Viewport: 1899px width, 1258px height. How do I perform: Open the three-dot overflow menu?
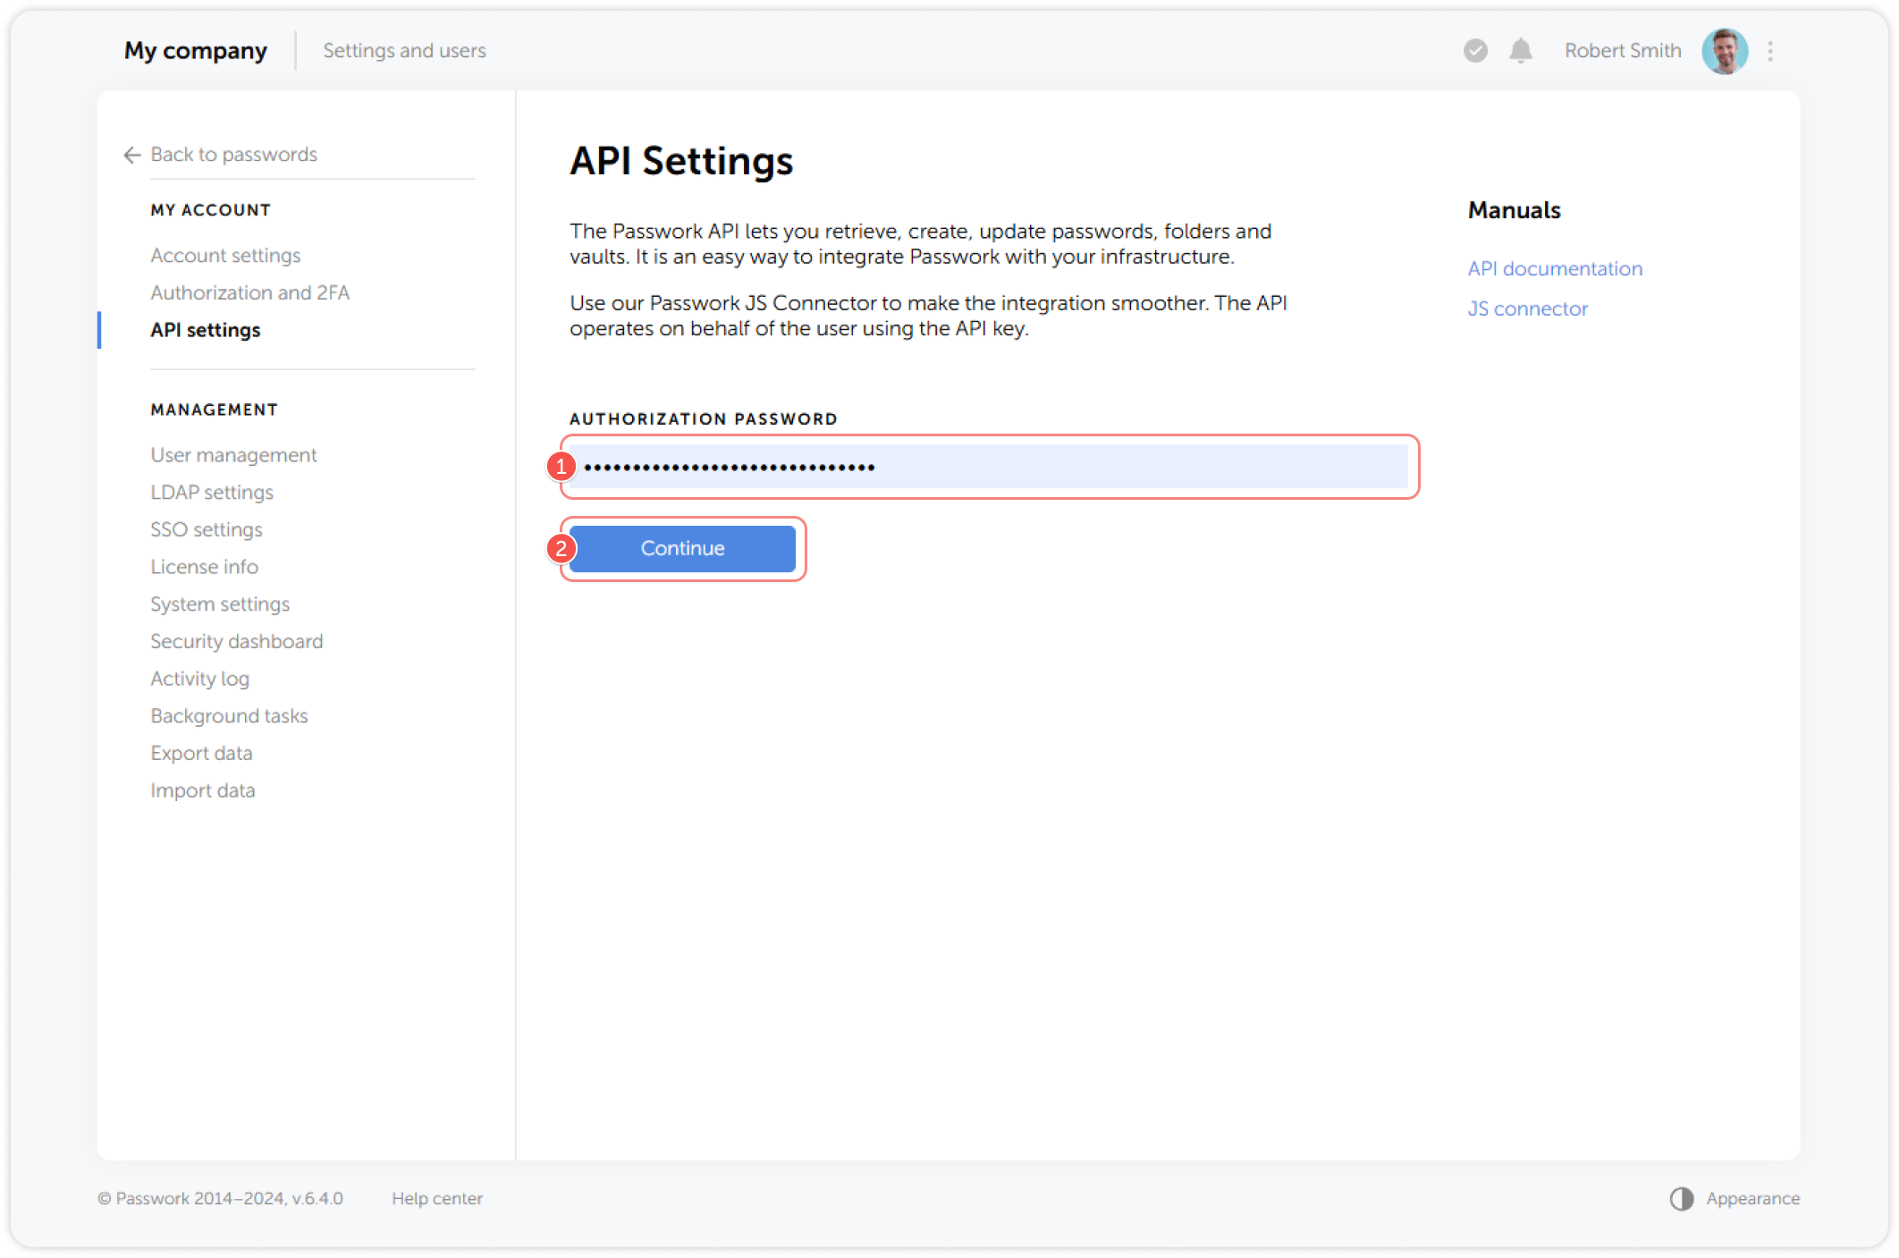[1771, 51]
